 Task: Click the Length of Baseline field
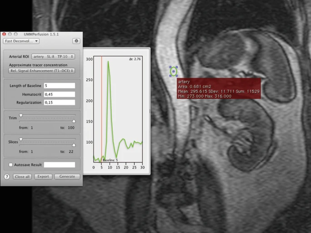pyautogui.click(x=59, y=86)
